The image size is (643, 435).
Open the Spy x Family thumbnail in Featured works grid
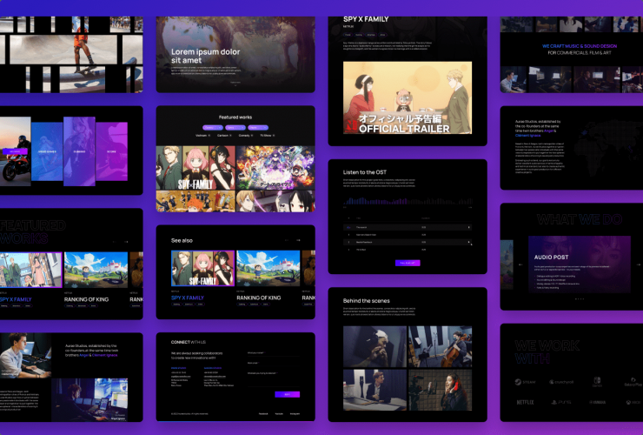(196, 168)
